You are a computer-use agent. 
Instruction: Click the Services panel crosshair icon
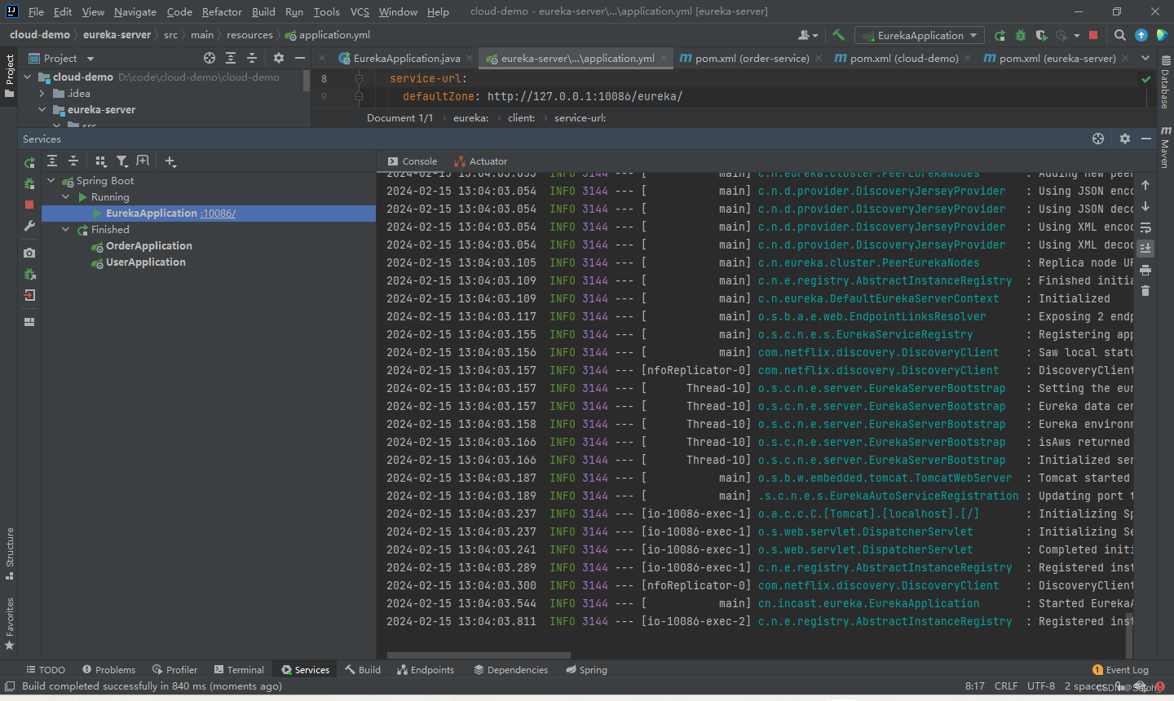click(1098, 139)
